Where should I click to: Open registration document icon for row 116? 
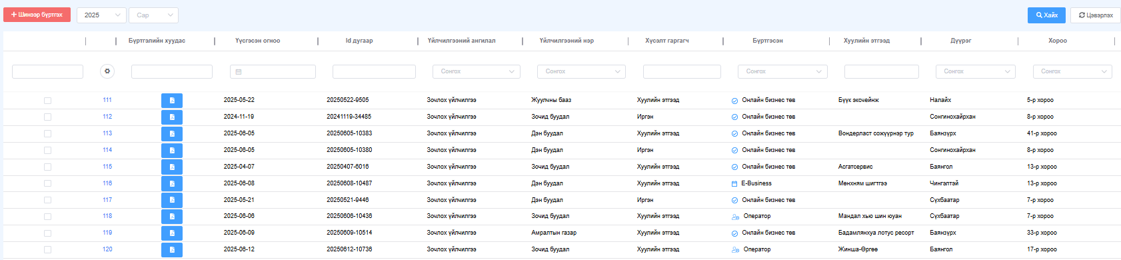[172, 184]
